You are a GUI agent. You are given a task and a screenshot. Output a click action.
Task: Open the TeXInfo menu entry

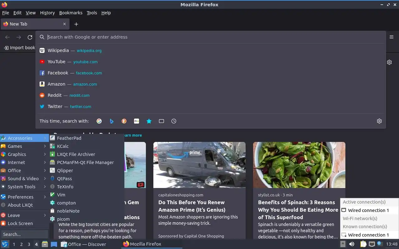[86, 186]
